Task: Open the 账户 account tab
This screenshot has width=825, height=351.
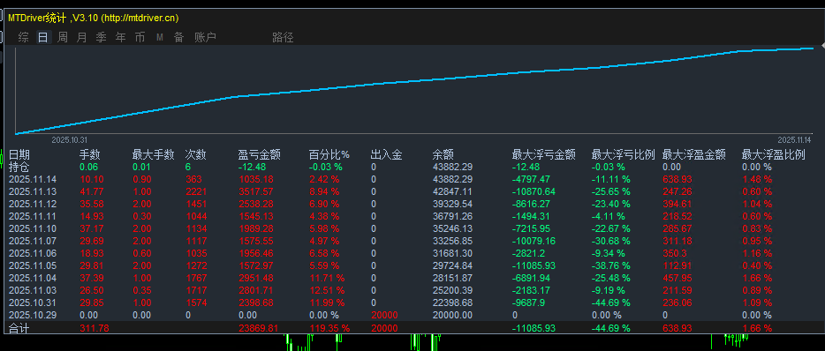Action: click(205, 37)
